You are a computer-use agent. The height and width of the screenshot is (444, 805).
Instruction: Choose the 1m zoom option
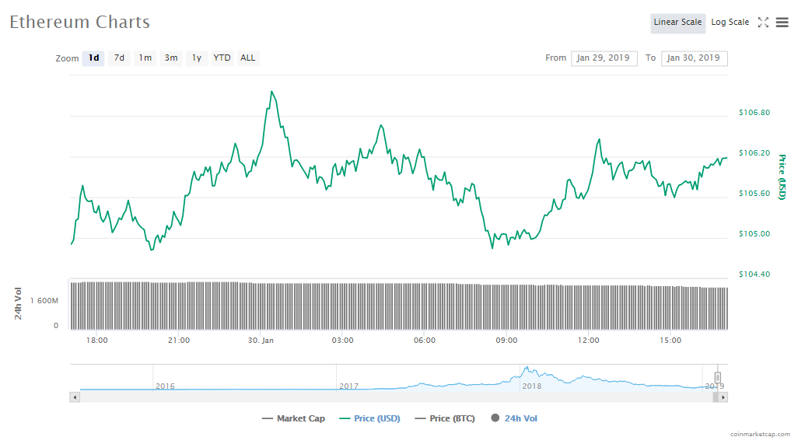(x=145, y=58)
